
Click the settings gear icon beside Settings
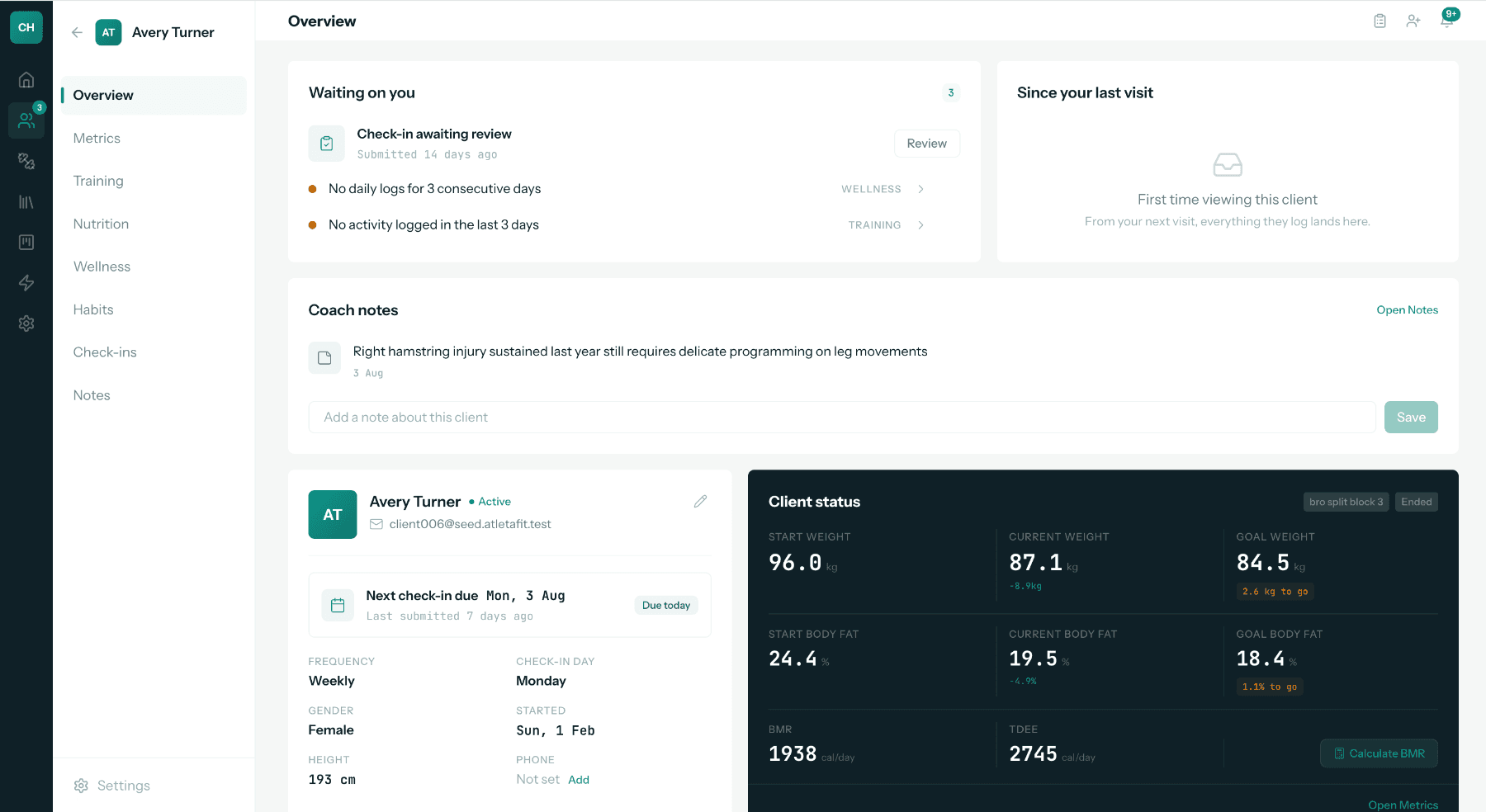tap(81, 786)
